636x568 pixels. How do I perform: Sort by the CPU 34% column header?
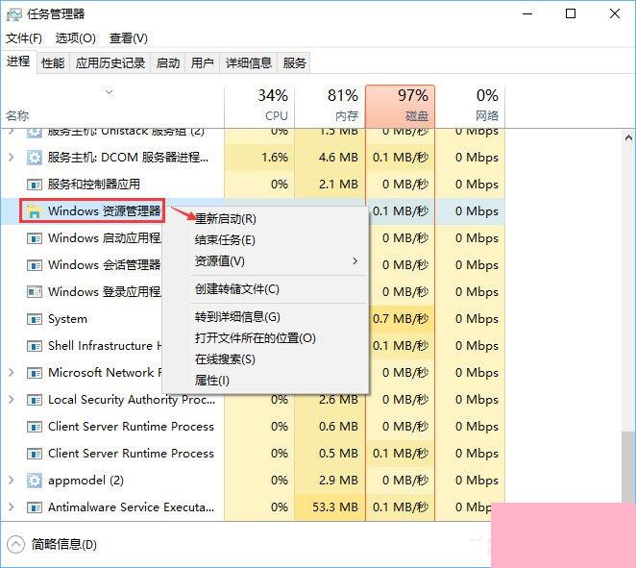point(259,106)
